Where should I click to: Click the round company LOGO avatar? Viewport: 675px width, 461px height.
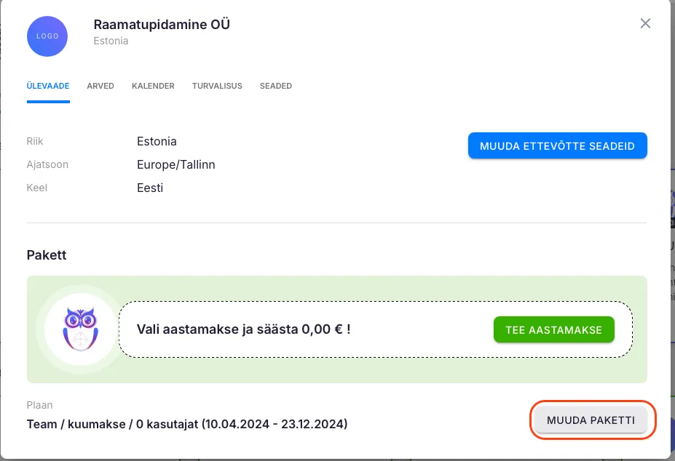click(x=47, y=36)
